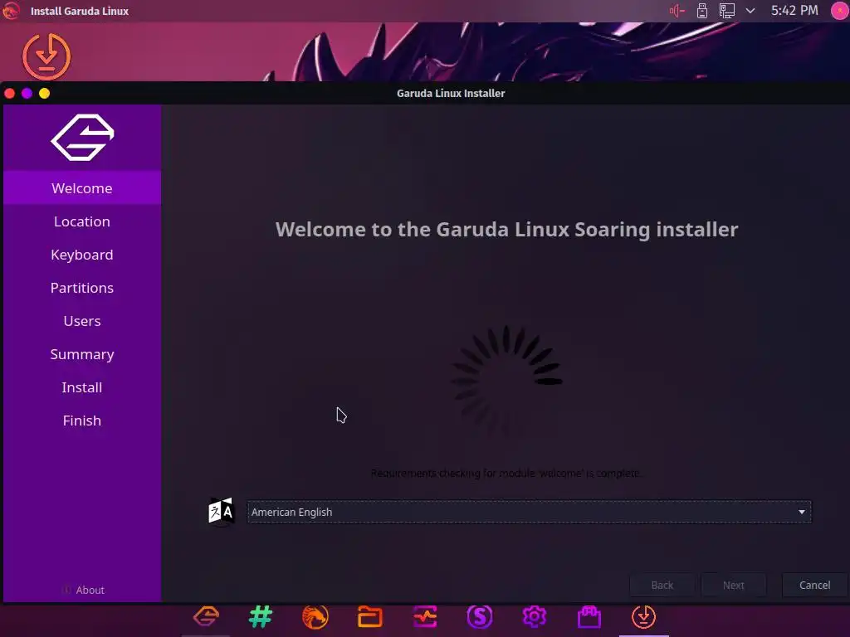Click the installer download icon in dock
The image size is (850, 637).
(643, 616)
